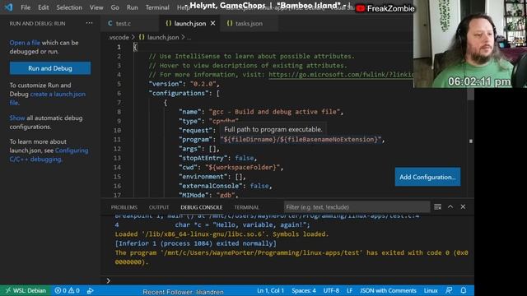Click the .vscode breadcrumb segment
This screenshot has height=296, width=527.
119,37
